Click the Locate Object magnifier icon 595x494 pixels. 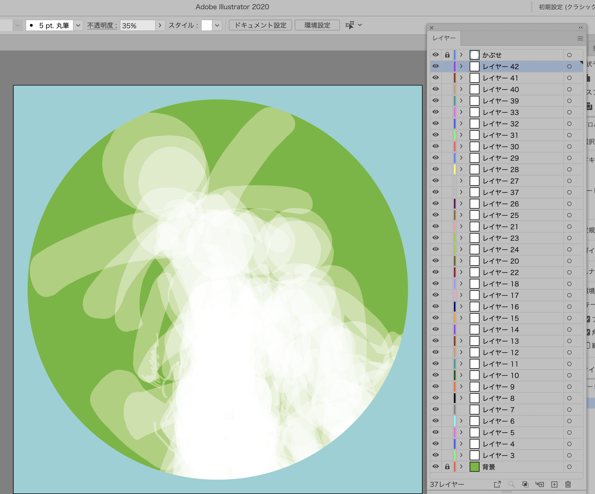coord(511,484)
